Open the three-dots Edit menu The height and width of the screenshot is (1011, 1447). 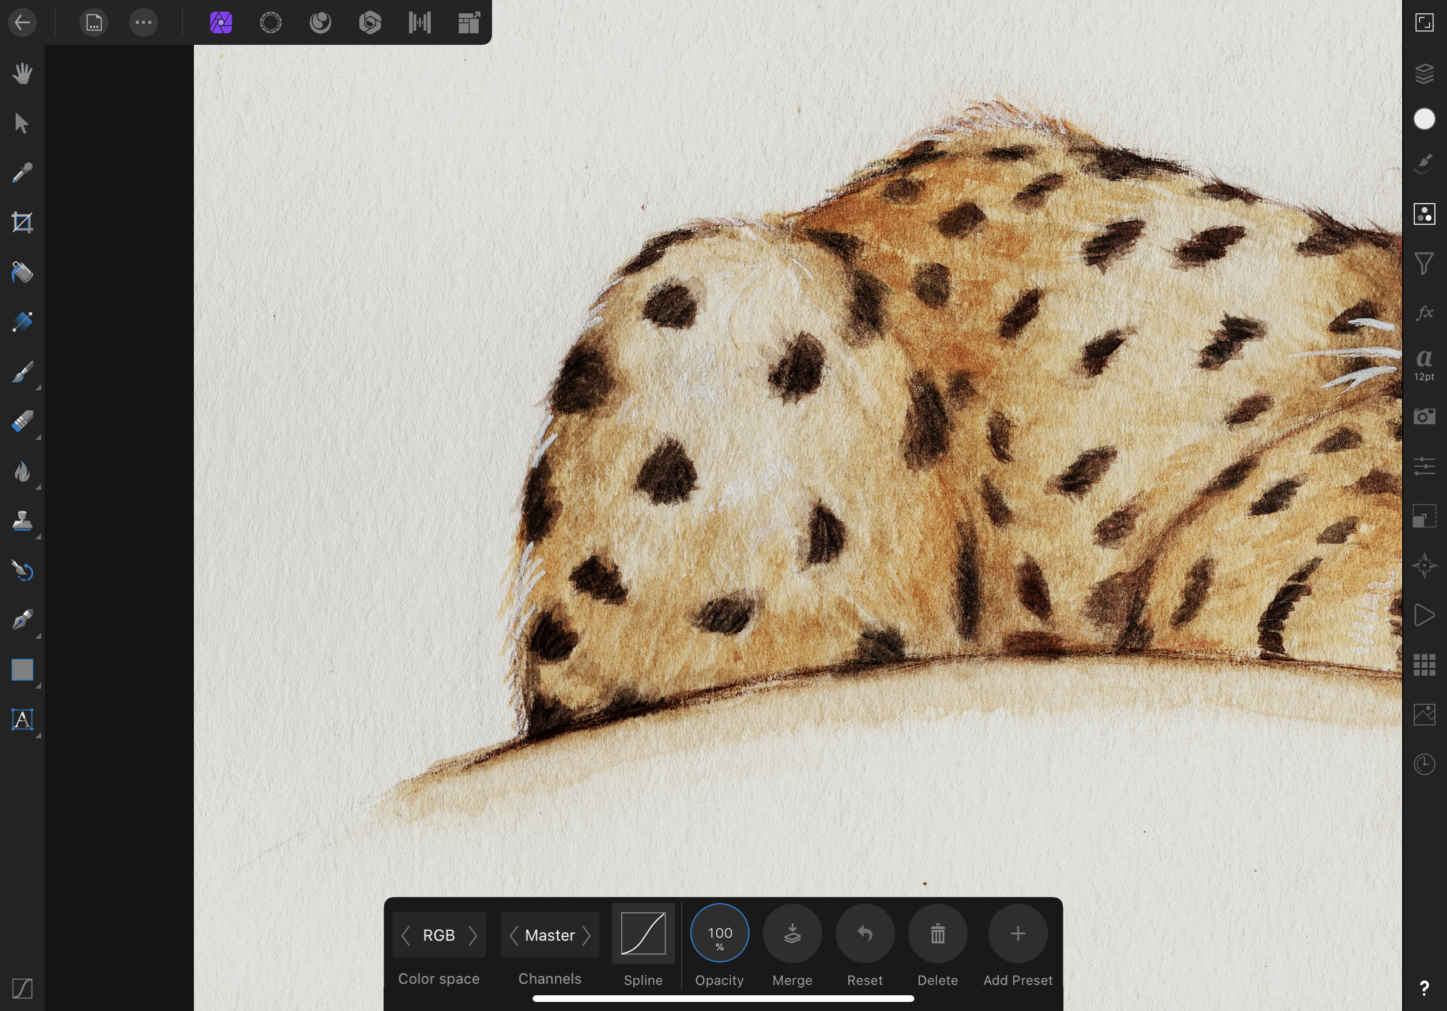tap(144, 22)
